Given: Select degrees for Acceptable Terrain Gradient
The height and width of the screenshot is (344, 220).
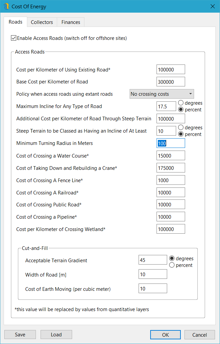Looking at the screenshot, I should pos(172,259).
